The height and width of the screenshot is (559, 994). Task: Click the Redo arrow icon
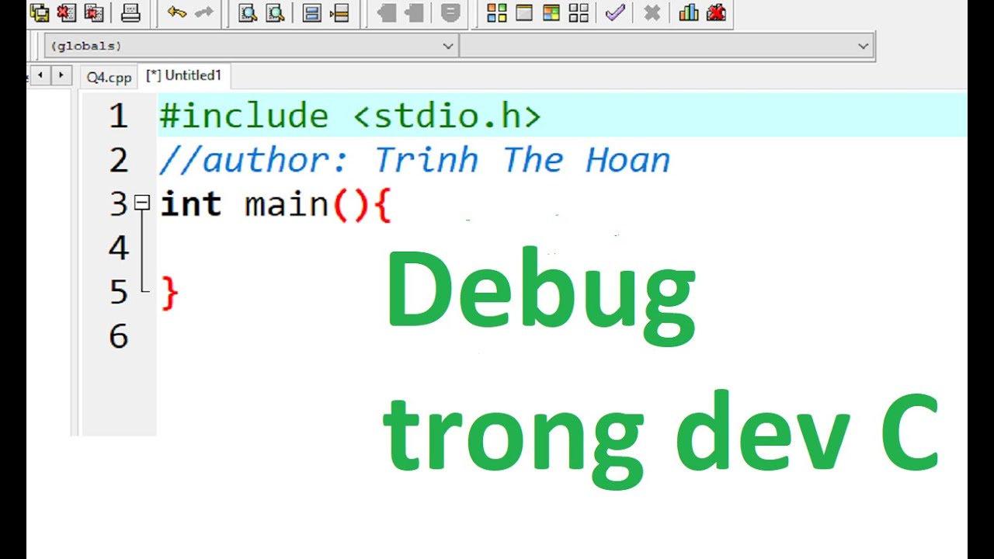point(203,12)
